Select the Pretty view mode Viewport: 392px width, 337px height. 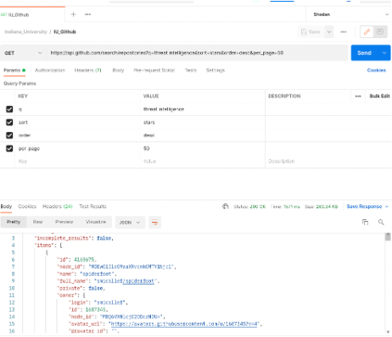(14, 222)
